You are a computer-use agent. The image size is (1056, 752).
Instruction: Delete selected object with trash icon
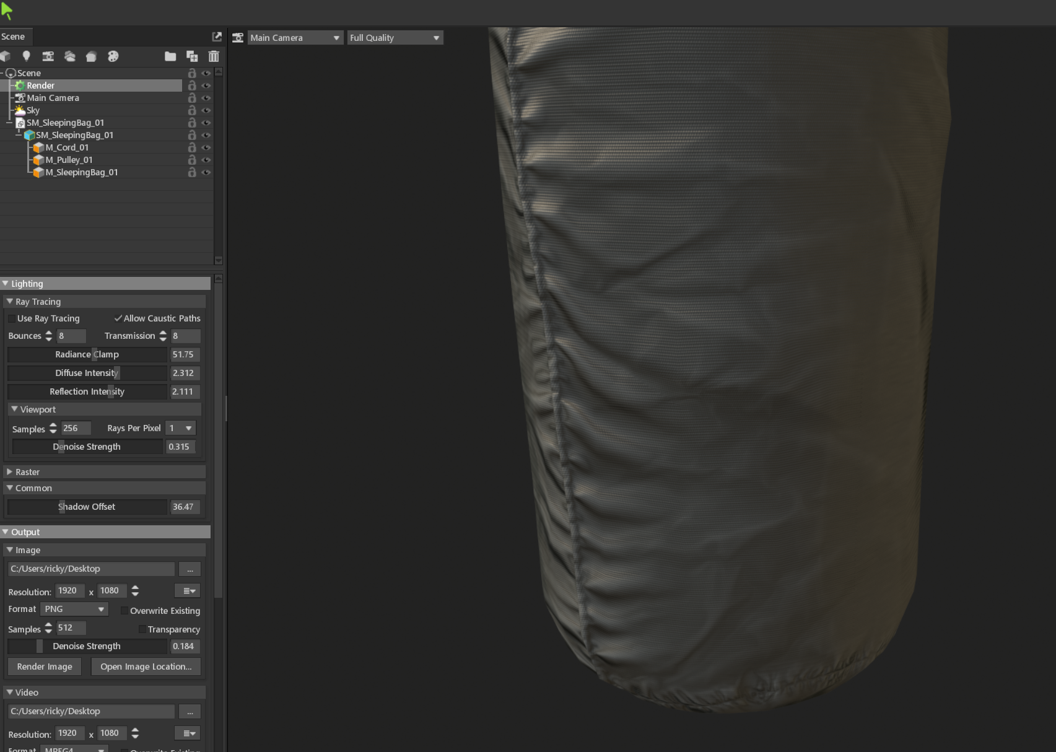(214, 56)
